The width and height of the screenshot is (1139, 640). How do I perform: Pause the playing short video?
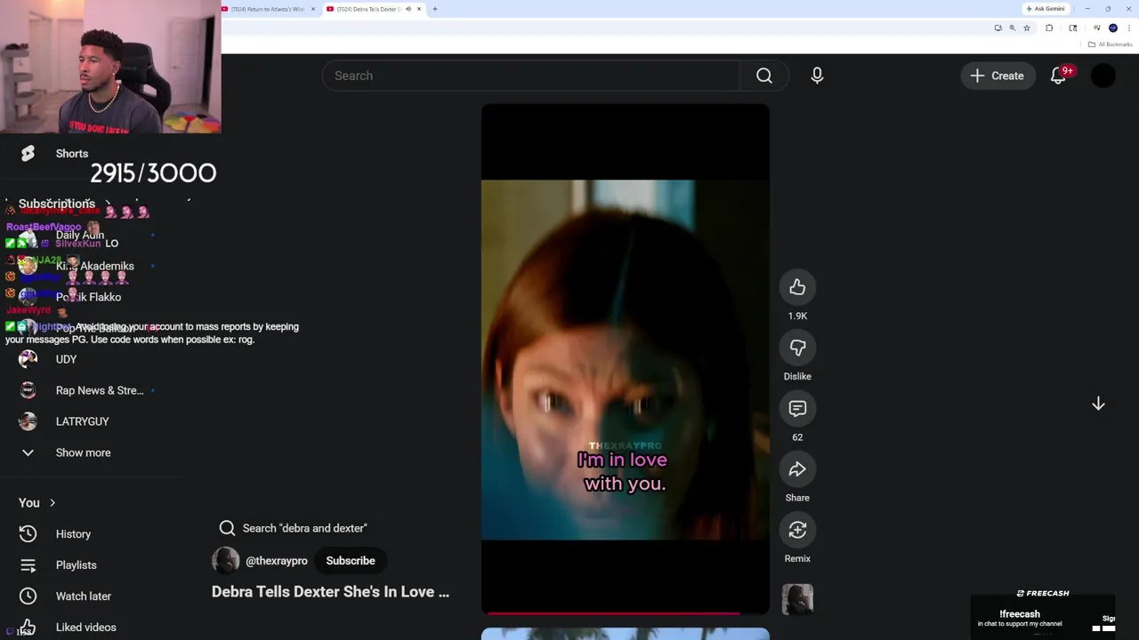(x=625, y=359)
